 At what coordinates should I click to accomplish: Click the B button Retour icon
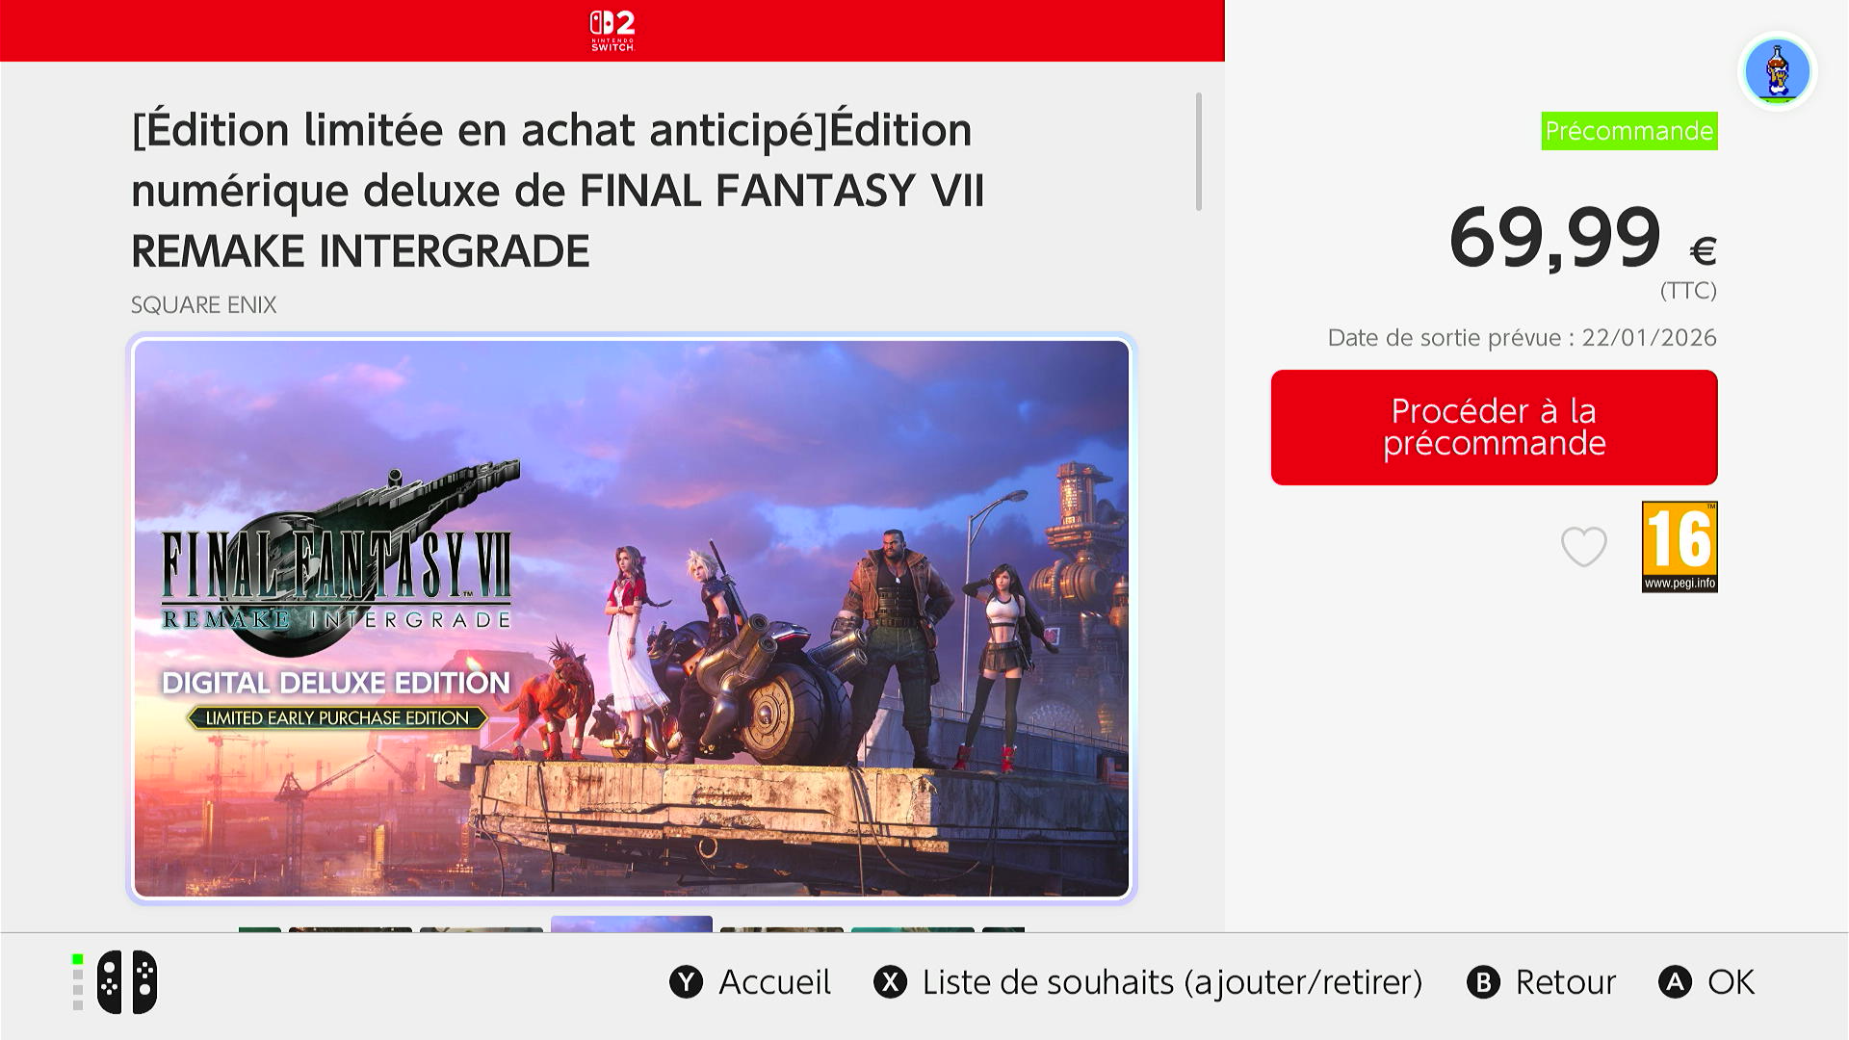(1483, 982)
